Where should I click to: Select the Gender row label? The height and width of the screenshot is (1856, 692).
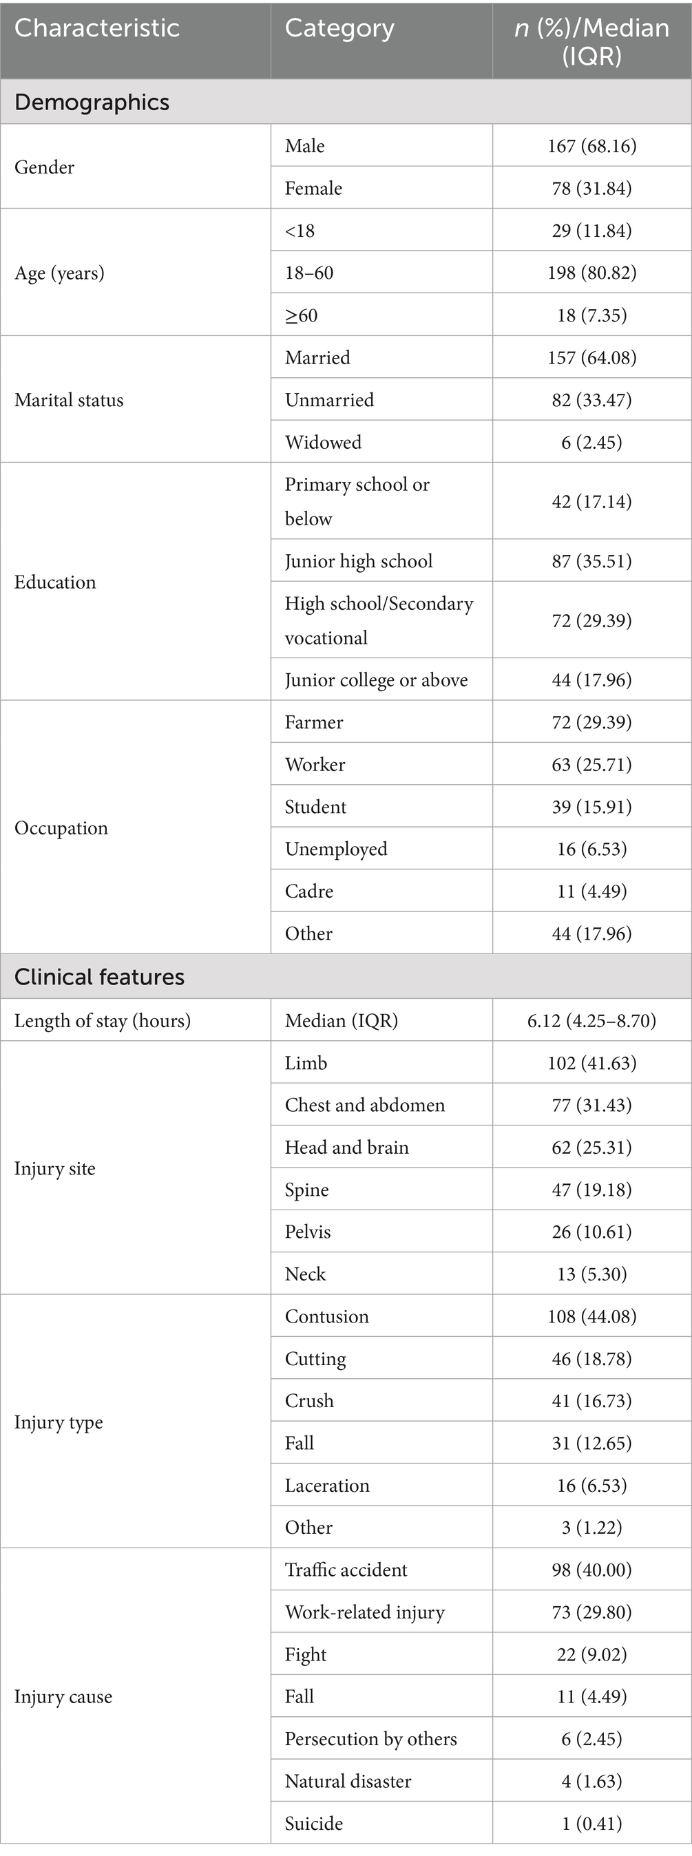click(44, 167)
